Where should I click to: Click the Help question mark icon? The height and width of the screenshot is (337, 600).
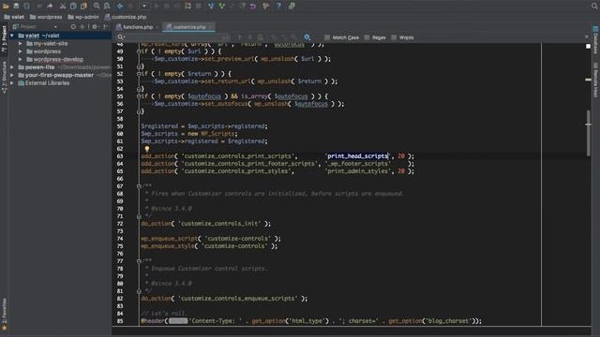(278, 6)
